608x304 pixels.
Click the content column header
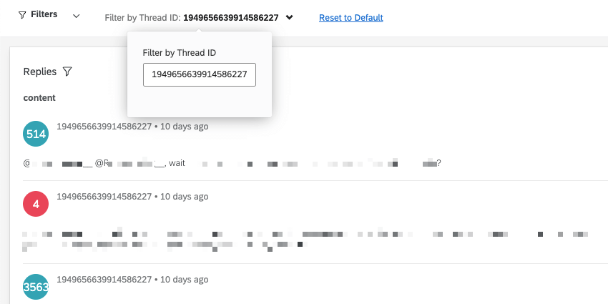tap(39, 97)
